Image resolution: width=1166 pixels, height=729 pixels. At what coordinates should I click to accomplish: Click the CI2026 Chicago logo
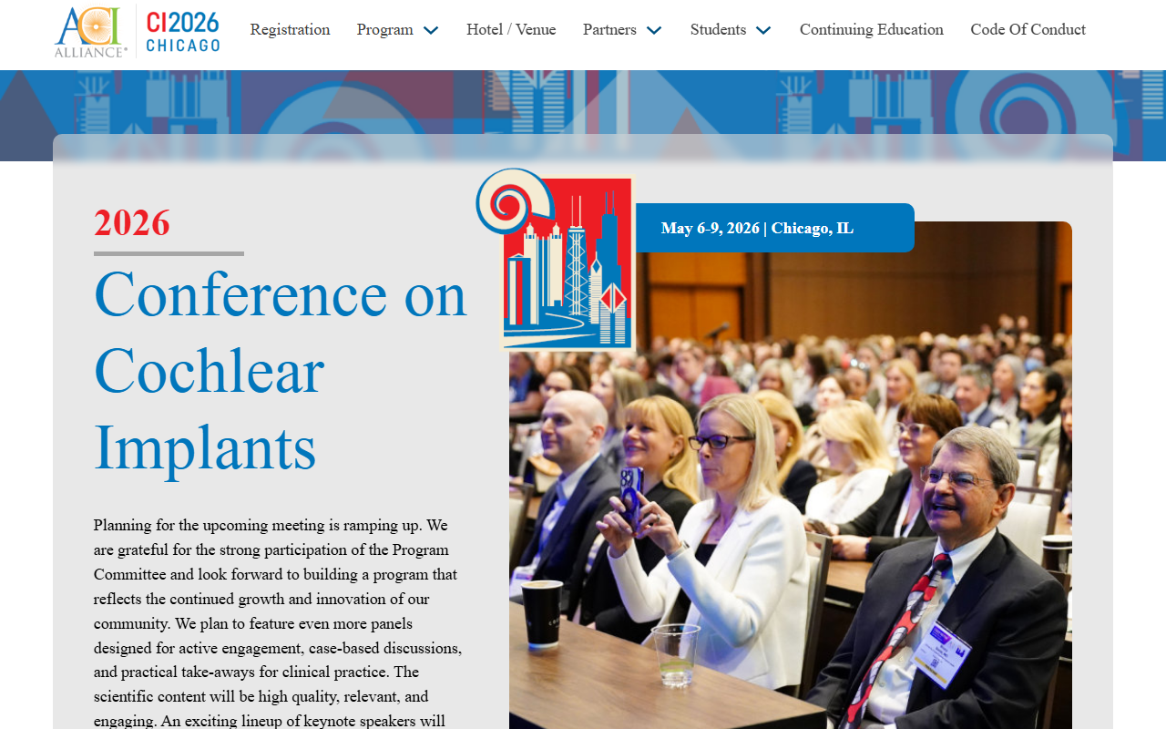click(x=183, y=32)
